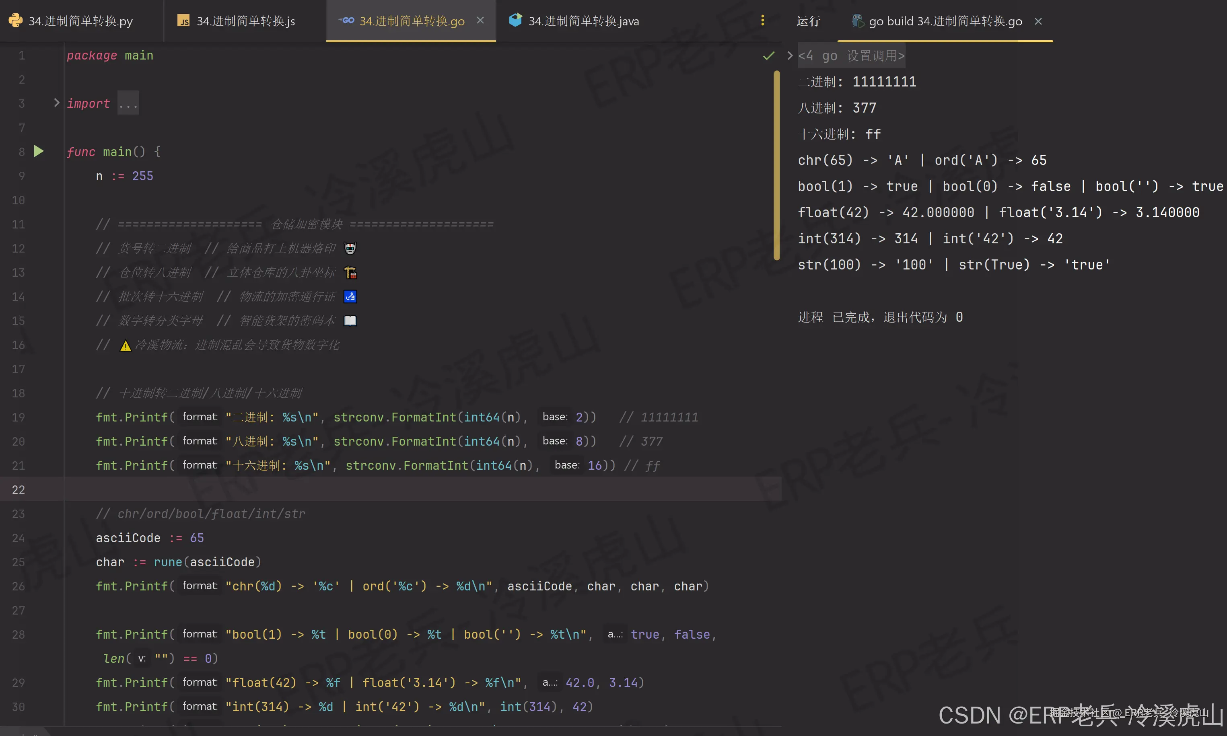
Task: Open the editor tabs more options menu
Action: (x=762, y=21)
